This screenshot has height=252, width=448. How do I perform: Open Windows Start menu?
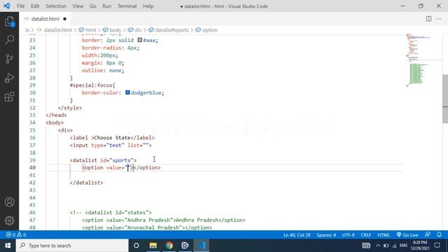(x=8, y=246)
